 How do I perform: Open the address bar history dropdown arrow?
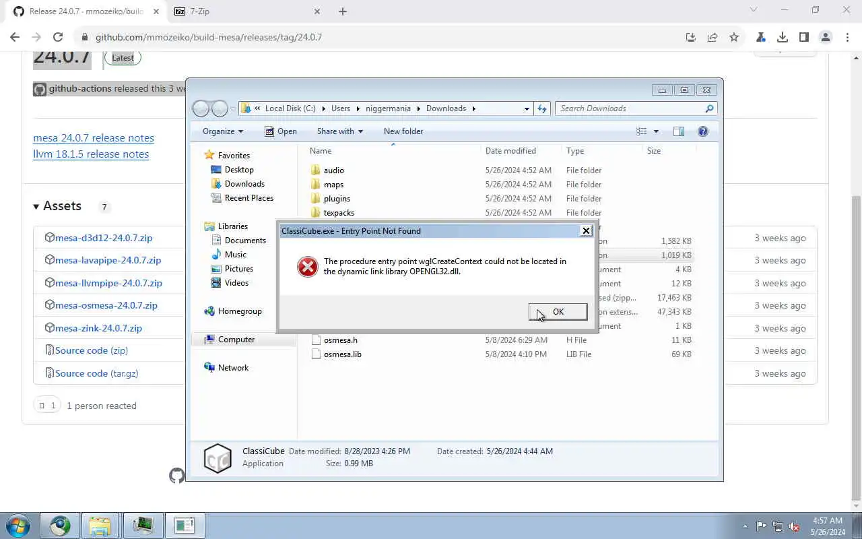pos(527,108)
